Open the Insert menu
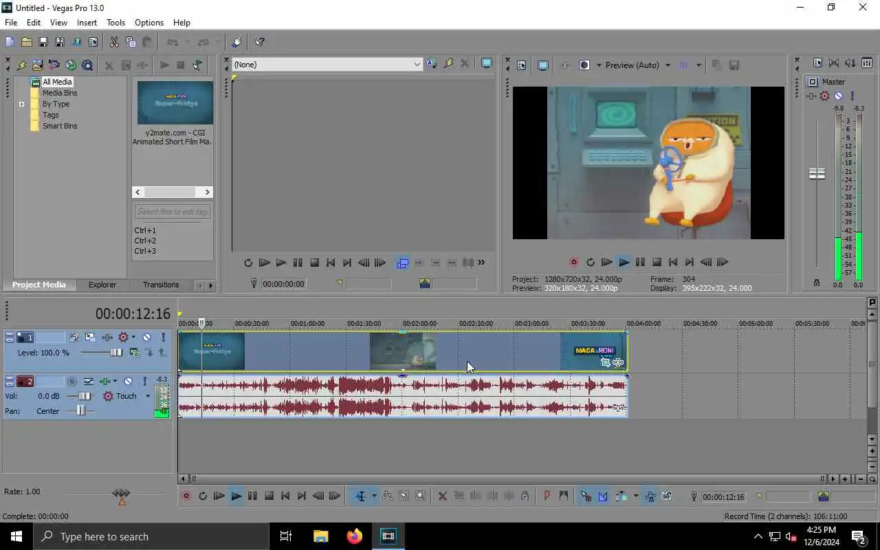 [87, 23]
